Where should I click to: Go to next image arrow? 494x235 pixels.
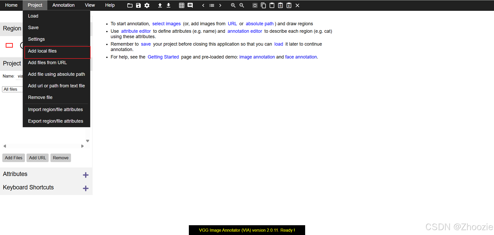pos(220,5)
